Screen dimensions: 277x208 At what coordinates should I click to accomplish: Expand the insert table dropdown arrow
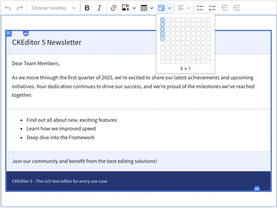(x=152, y=8)
